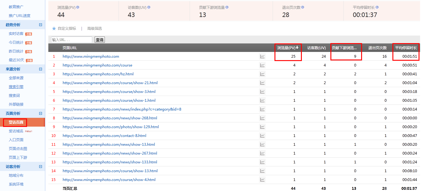
Task: Click help icon beside 访客数(UV) summary
Action: pos(149,7)
